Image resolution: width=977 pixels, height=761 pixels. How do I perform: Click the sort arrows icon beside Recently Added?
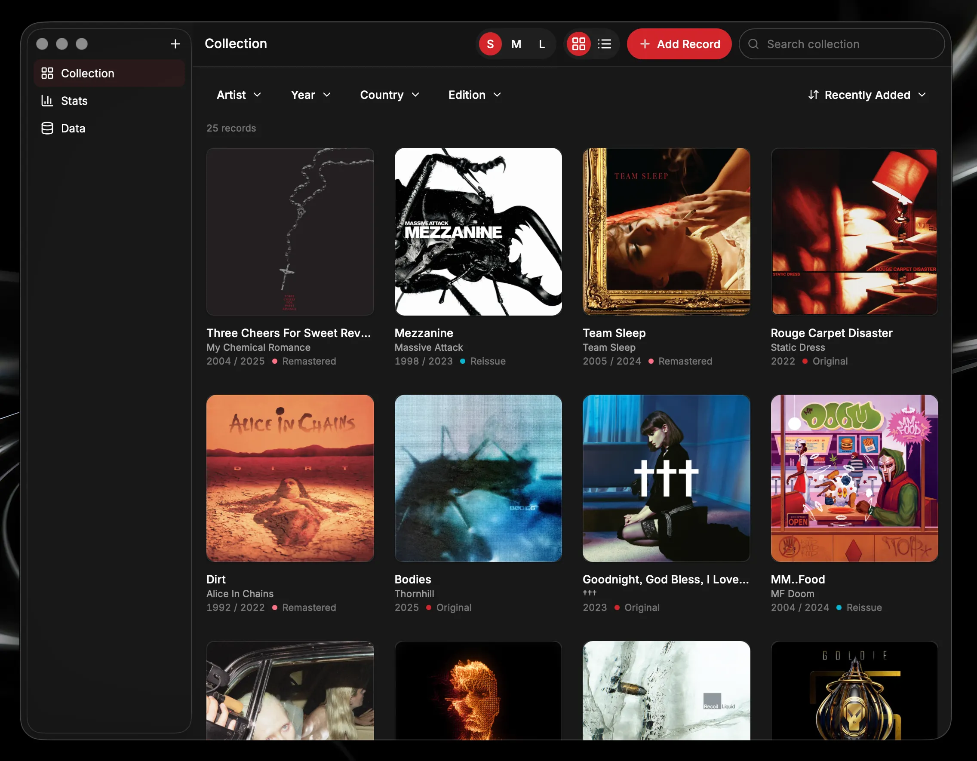tap(813, 95)
